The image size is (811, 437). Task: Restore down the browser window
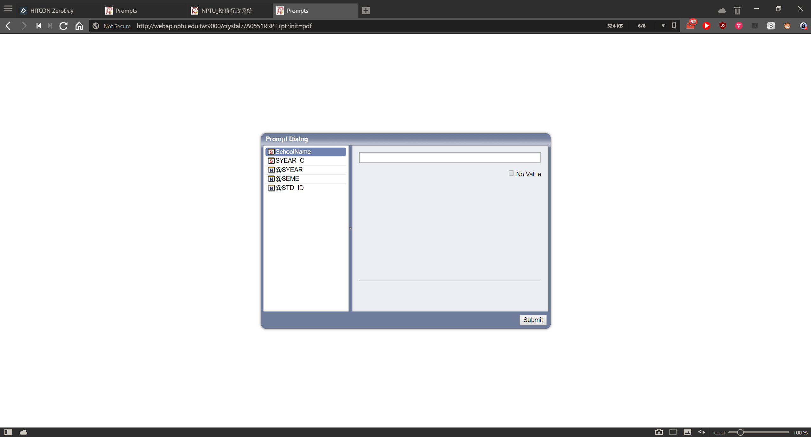click(778, 9)
